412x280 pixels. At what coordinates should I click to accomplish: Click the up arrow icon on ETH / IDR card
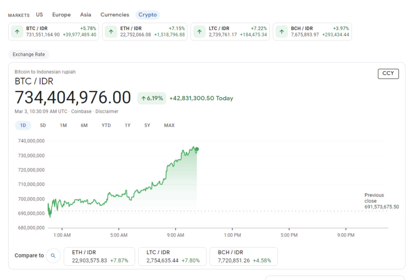pyautogui.click(x=111, y=32)
